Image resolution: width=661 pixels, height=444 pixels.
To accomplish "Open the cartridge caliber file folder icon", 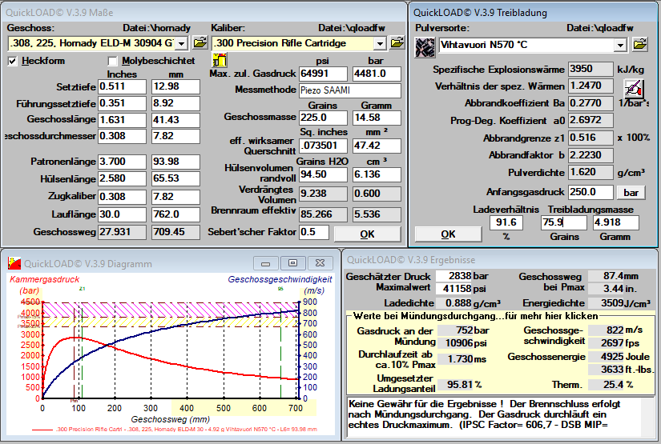I will pyautogui.click(x=397, y=42).
